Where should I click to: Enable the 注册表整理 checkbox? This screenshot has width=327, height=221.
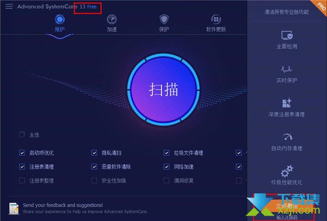pyautogui.click(x=22, y=180)
